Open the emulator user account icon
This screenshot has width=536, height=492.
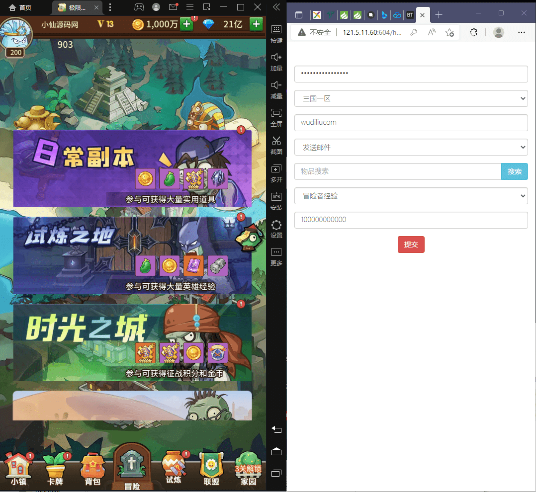click(x=156, y=7)
